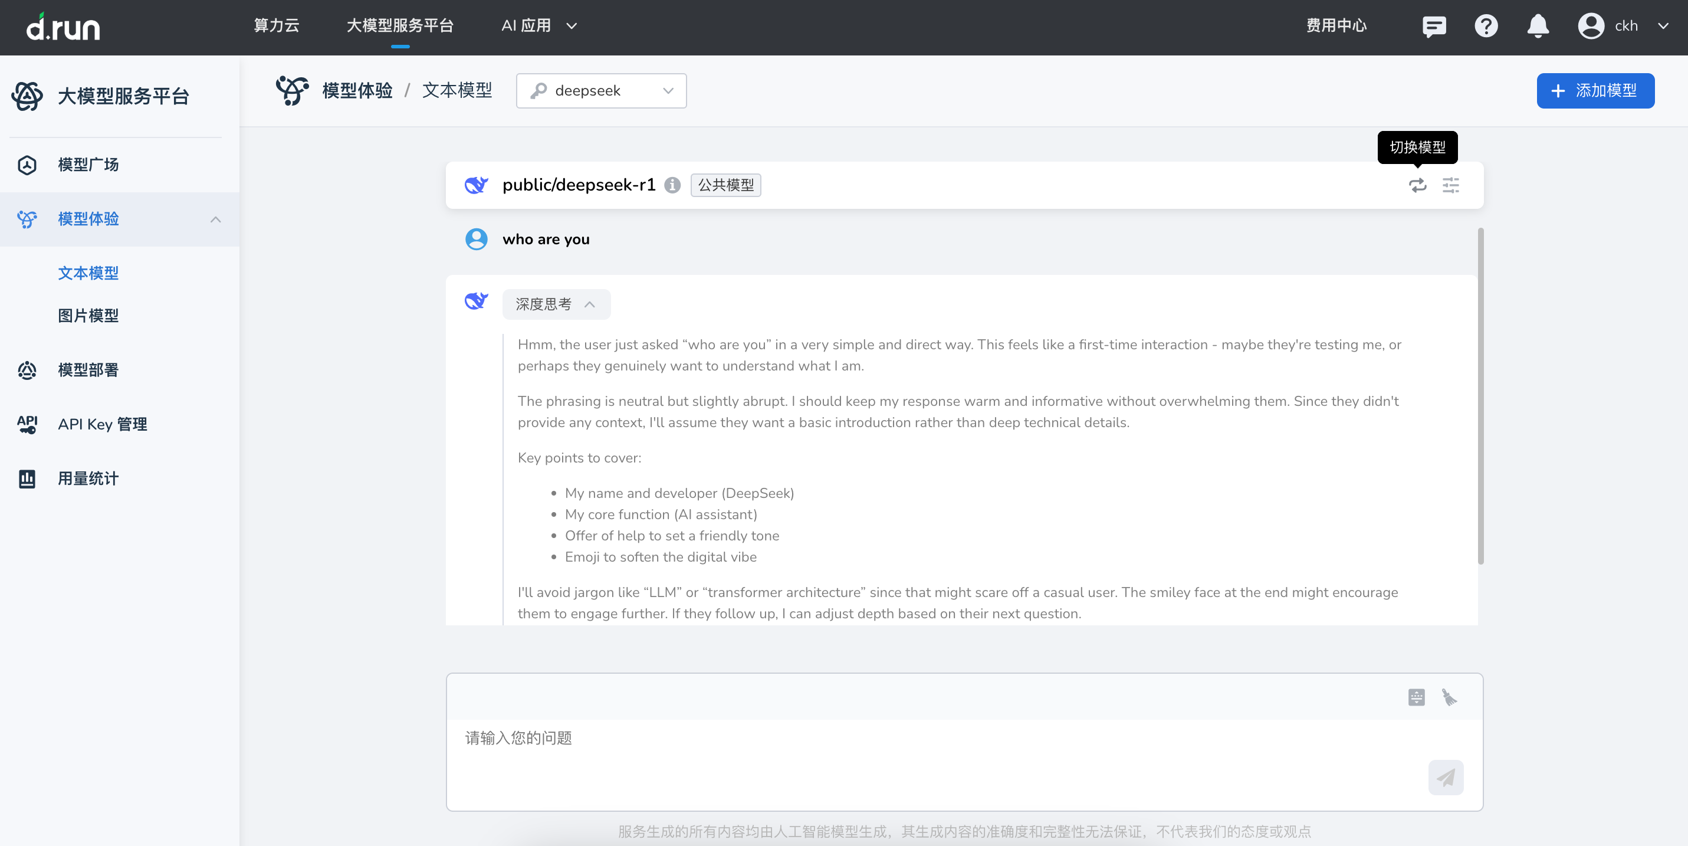Select 图片模型 in the sidebar
The width and height of the screenshot is (1688, 846).
point(88,316)
